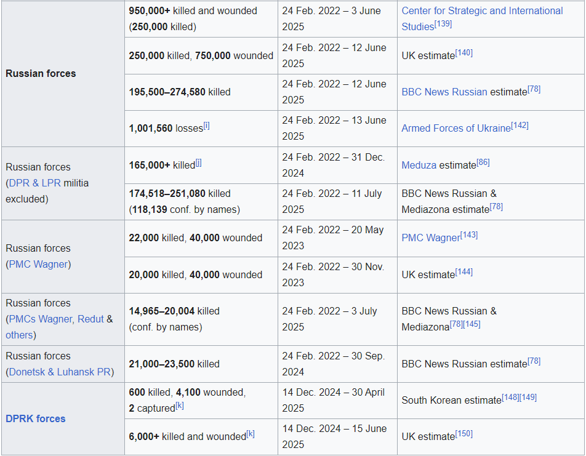The width and height of the screenshot is (586, 456).
Task: Open citation reference [149]
Action: (528, 398)
